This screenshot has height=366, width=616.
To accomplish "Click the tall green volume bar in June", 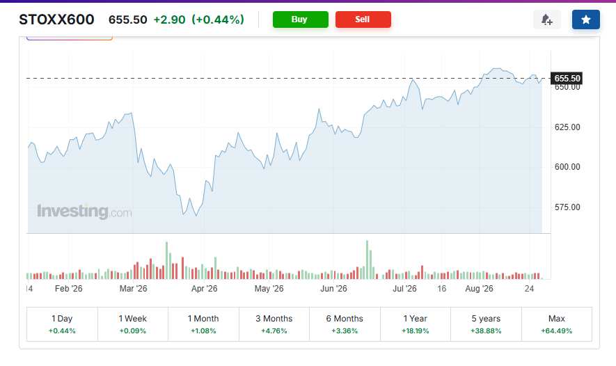I will (x=368, y=260).
